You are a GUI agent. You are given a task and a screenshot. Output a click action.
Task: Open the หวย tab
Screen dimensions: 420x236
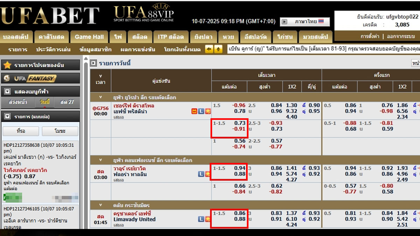[228, 37]
